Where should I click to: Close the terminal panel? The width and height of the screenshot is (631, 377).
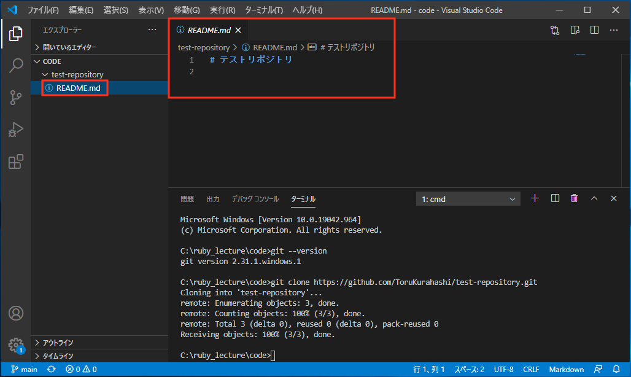(x=613, y=198)
